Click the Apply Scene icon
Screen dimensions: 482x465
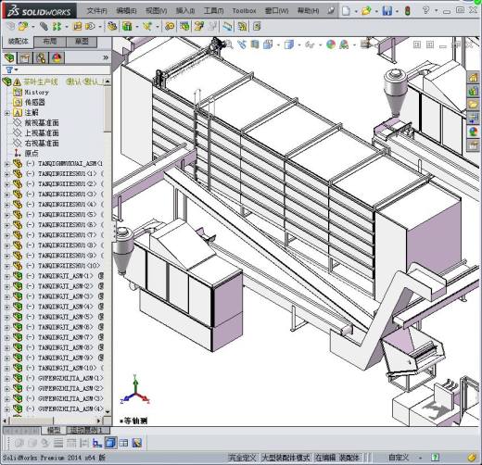pos(344,44)
